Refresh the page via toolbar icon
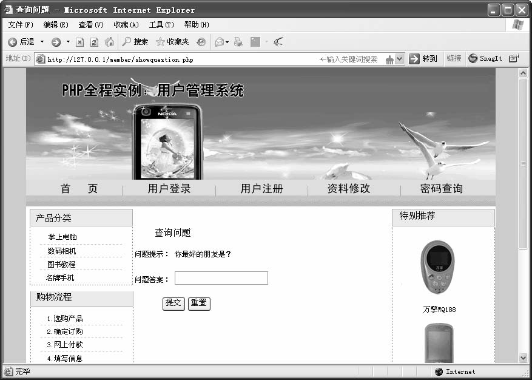The height and width of the screenshot is (380, 532). coord(94,42)
